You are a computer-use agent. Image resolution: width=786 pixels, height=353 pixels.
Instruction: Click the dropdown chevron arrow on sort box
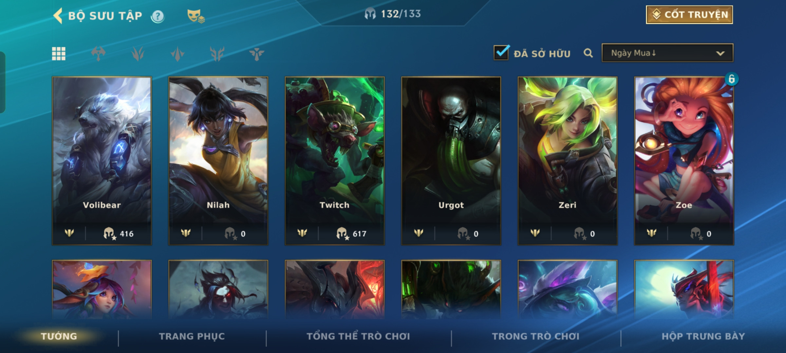click(x=720, y=53)
